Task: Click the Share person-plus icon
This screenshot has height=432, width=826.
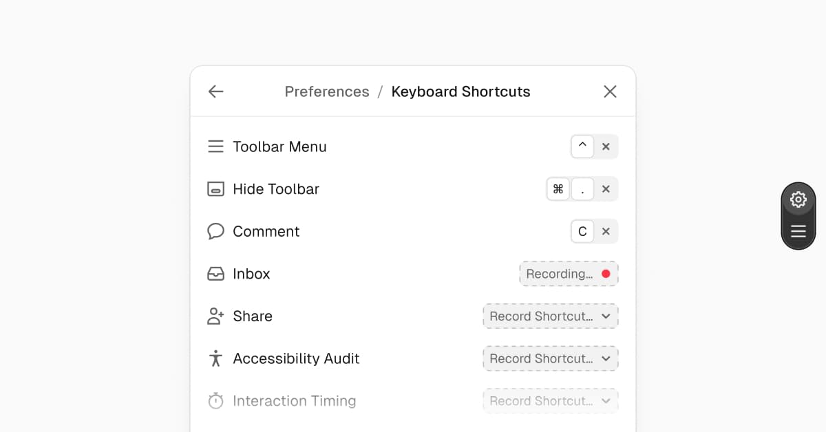Action: click(x=216, y=316)
